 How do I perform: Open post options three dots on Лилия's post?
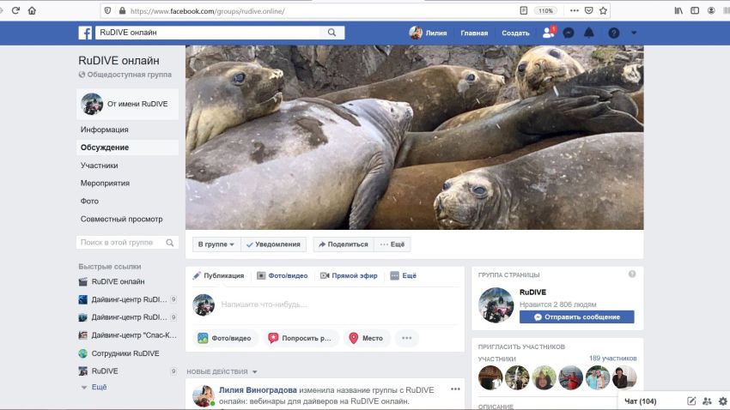click(x=455, y=389)
